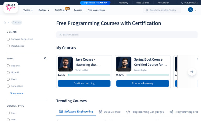Click the next arrow in My Courses
This screenshot has width=201, height=121.
point(192,72)
